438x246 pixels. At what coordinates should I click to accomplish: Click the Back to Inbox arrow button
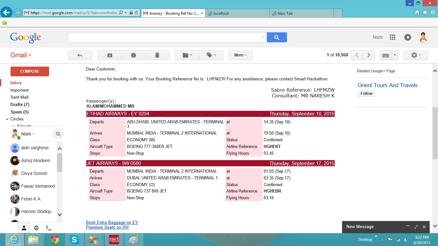pyautogui.click(x=80, y=55)
